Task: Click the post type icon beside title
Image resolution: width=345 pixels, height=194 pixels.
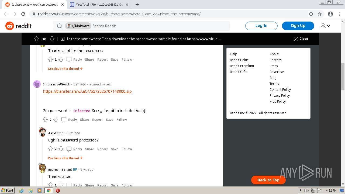Action: click(x=63, y=39)
